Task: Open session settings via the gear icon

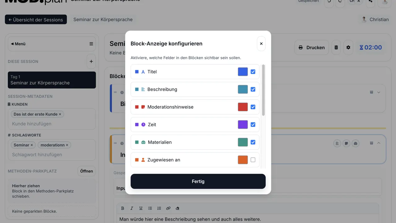Action: point(348,47)
